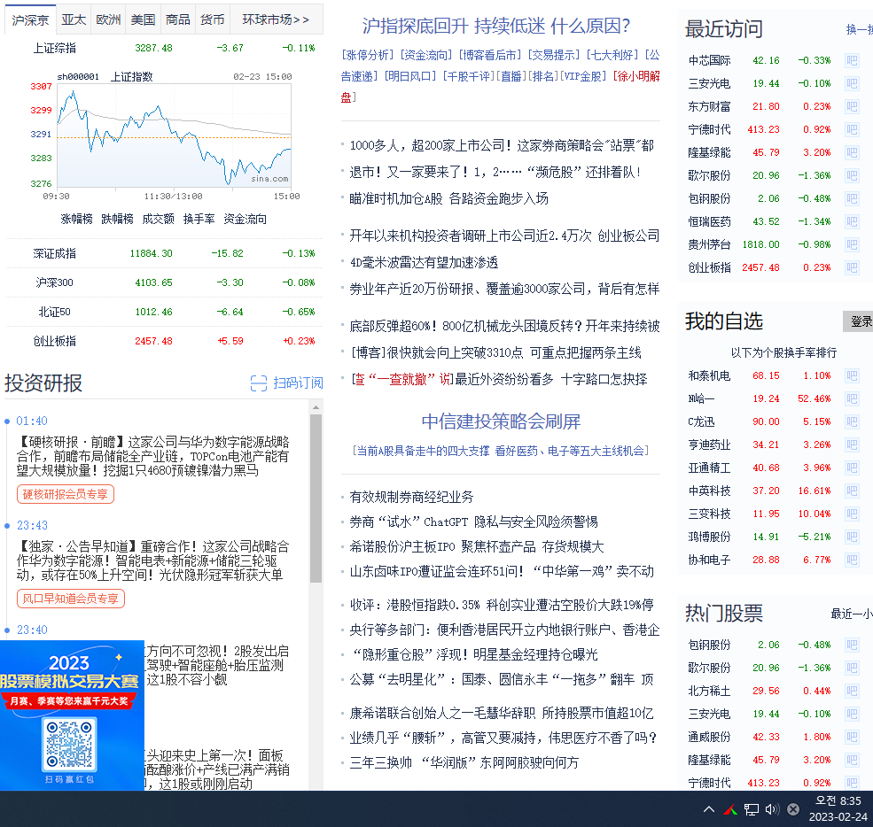Open the 换手率 ranking link
873x827 pixels.
pyautogui.click(x=199, y=219)
